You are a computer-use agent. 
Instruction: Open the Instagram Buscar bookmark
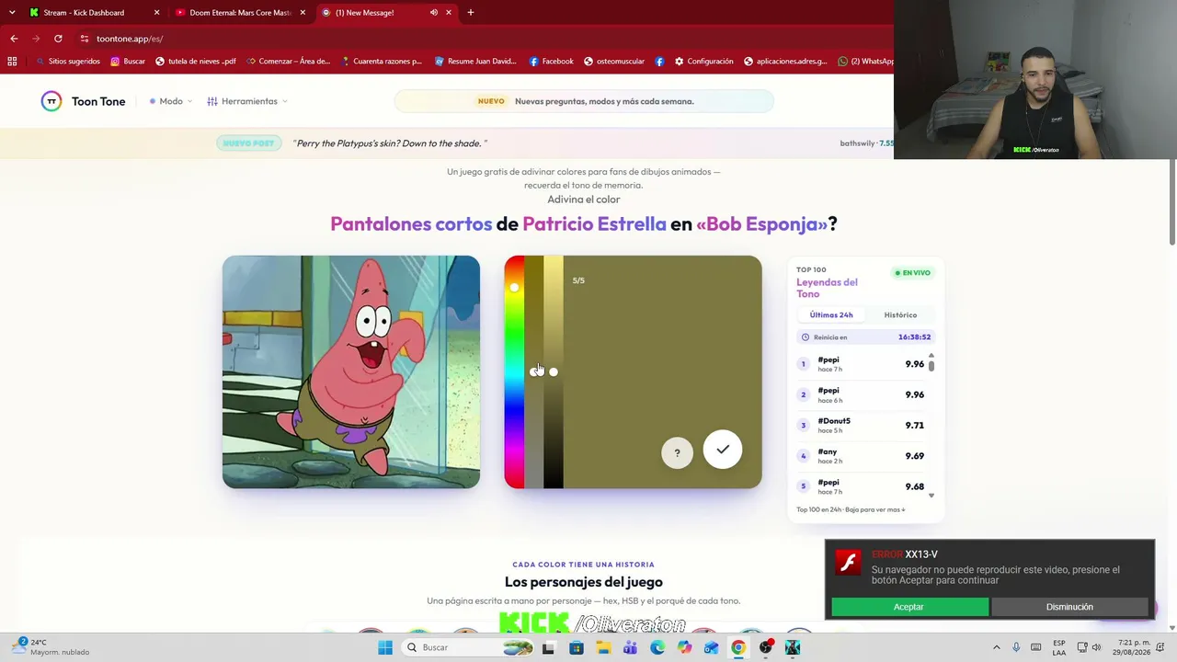pos(128,62)
